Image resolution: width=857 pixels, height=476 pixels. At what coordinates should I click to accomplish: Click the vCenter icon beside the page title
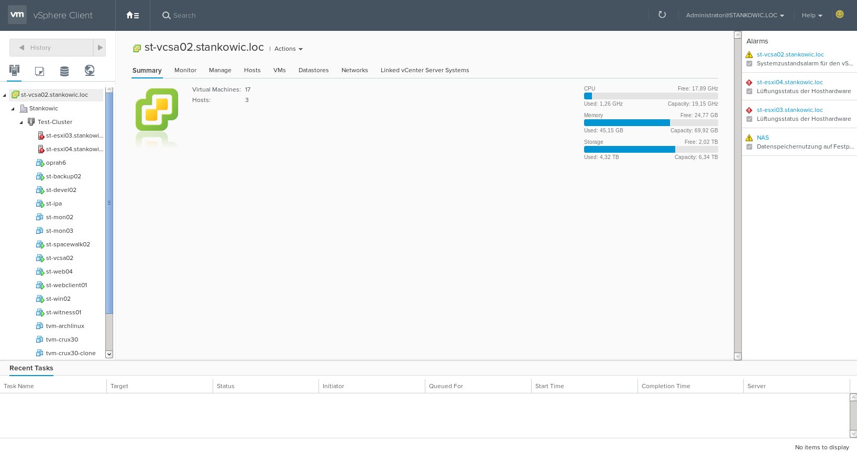(137, 48)
